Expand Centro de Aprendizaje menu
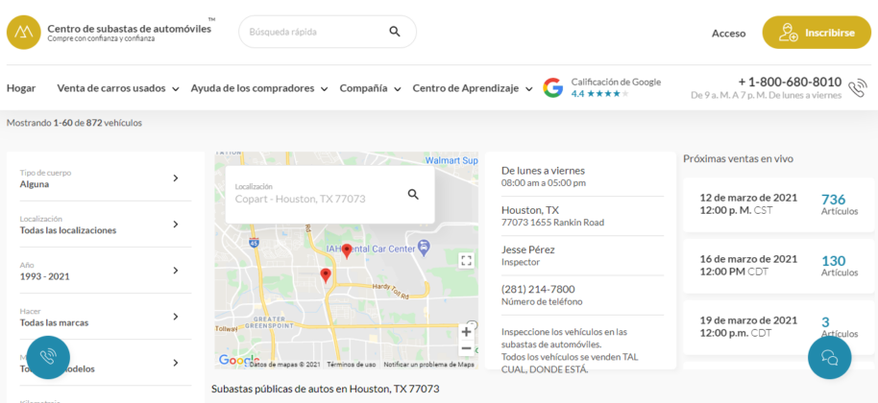 click(x=473, y=88)
